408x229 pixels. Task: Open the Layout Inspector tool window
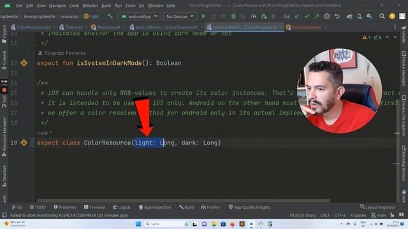377,207
